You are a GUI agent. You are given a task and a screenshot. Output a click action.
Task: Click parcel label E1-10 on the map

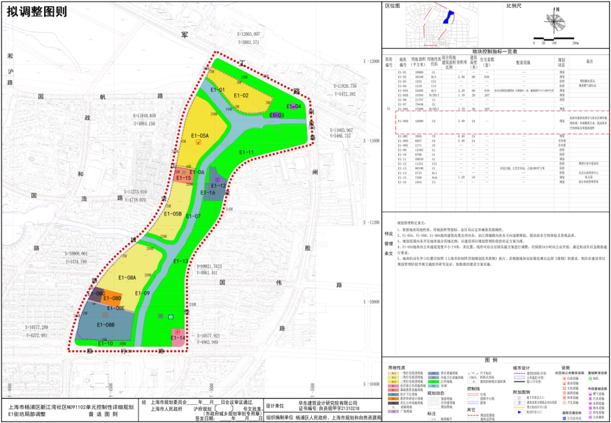[105, 344]
